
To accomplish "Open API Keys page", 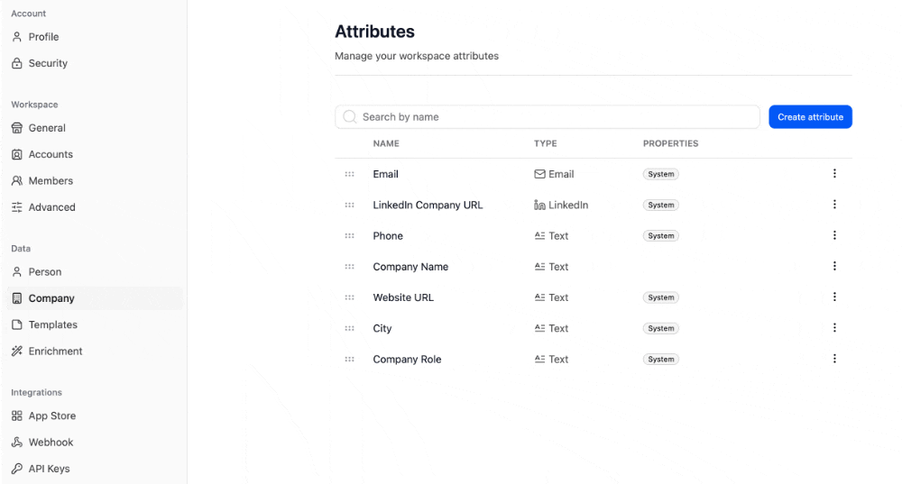I will (x=50, y=469).
